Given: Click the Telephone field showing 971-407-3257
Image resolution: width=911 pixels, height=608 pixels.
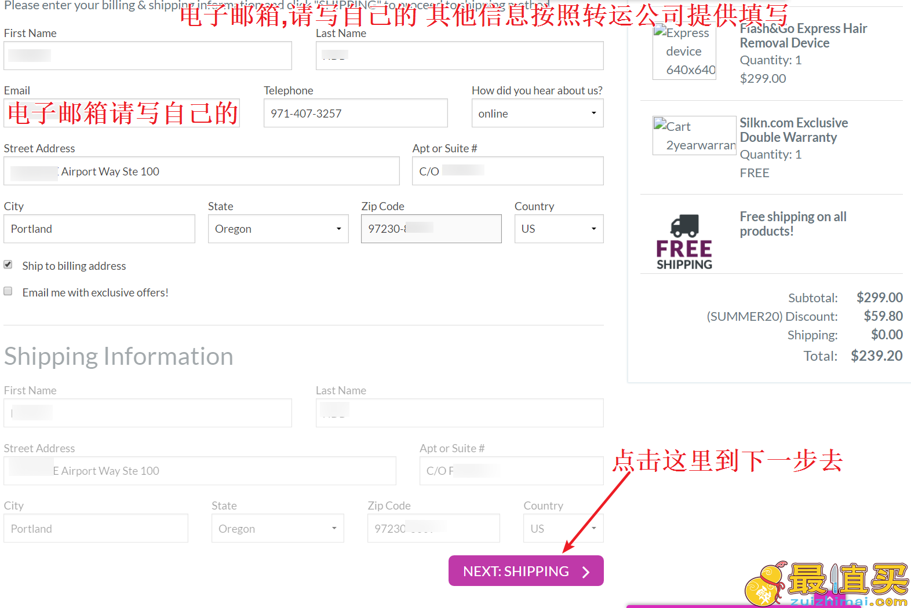Looking at the screenshot, I should click(355, 113).
